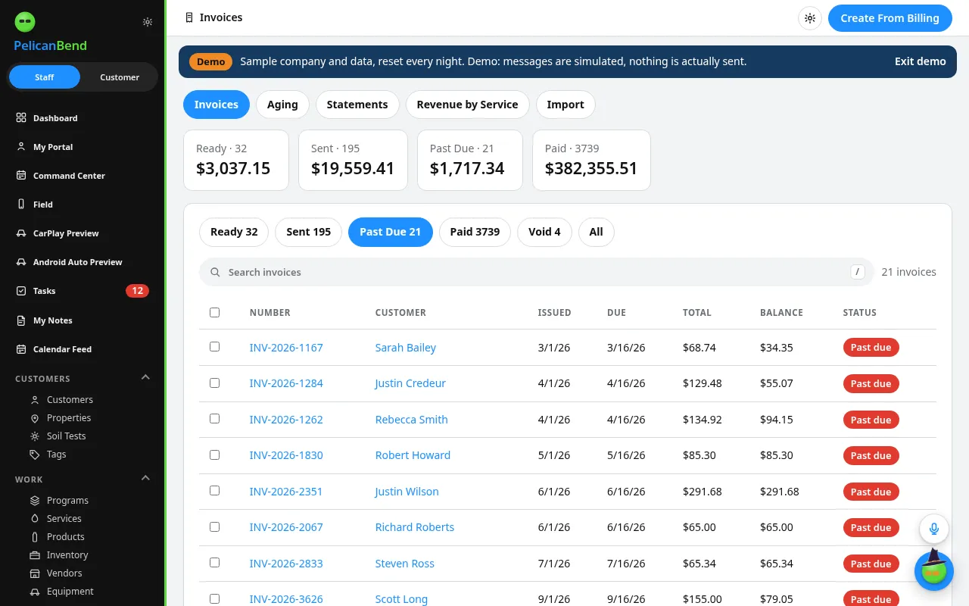This screenshot has height=606, width=969.
Task: Collapse the Work sidebar section
Action: click(146, 479)
